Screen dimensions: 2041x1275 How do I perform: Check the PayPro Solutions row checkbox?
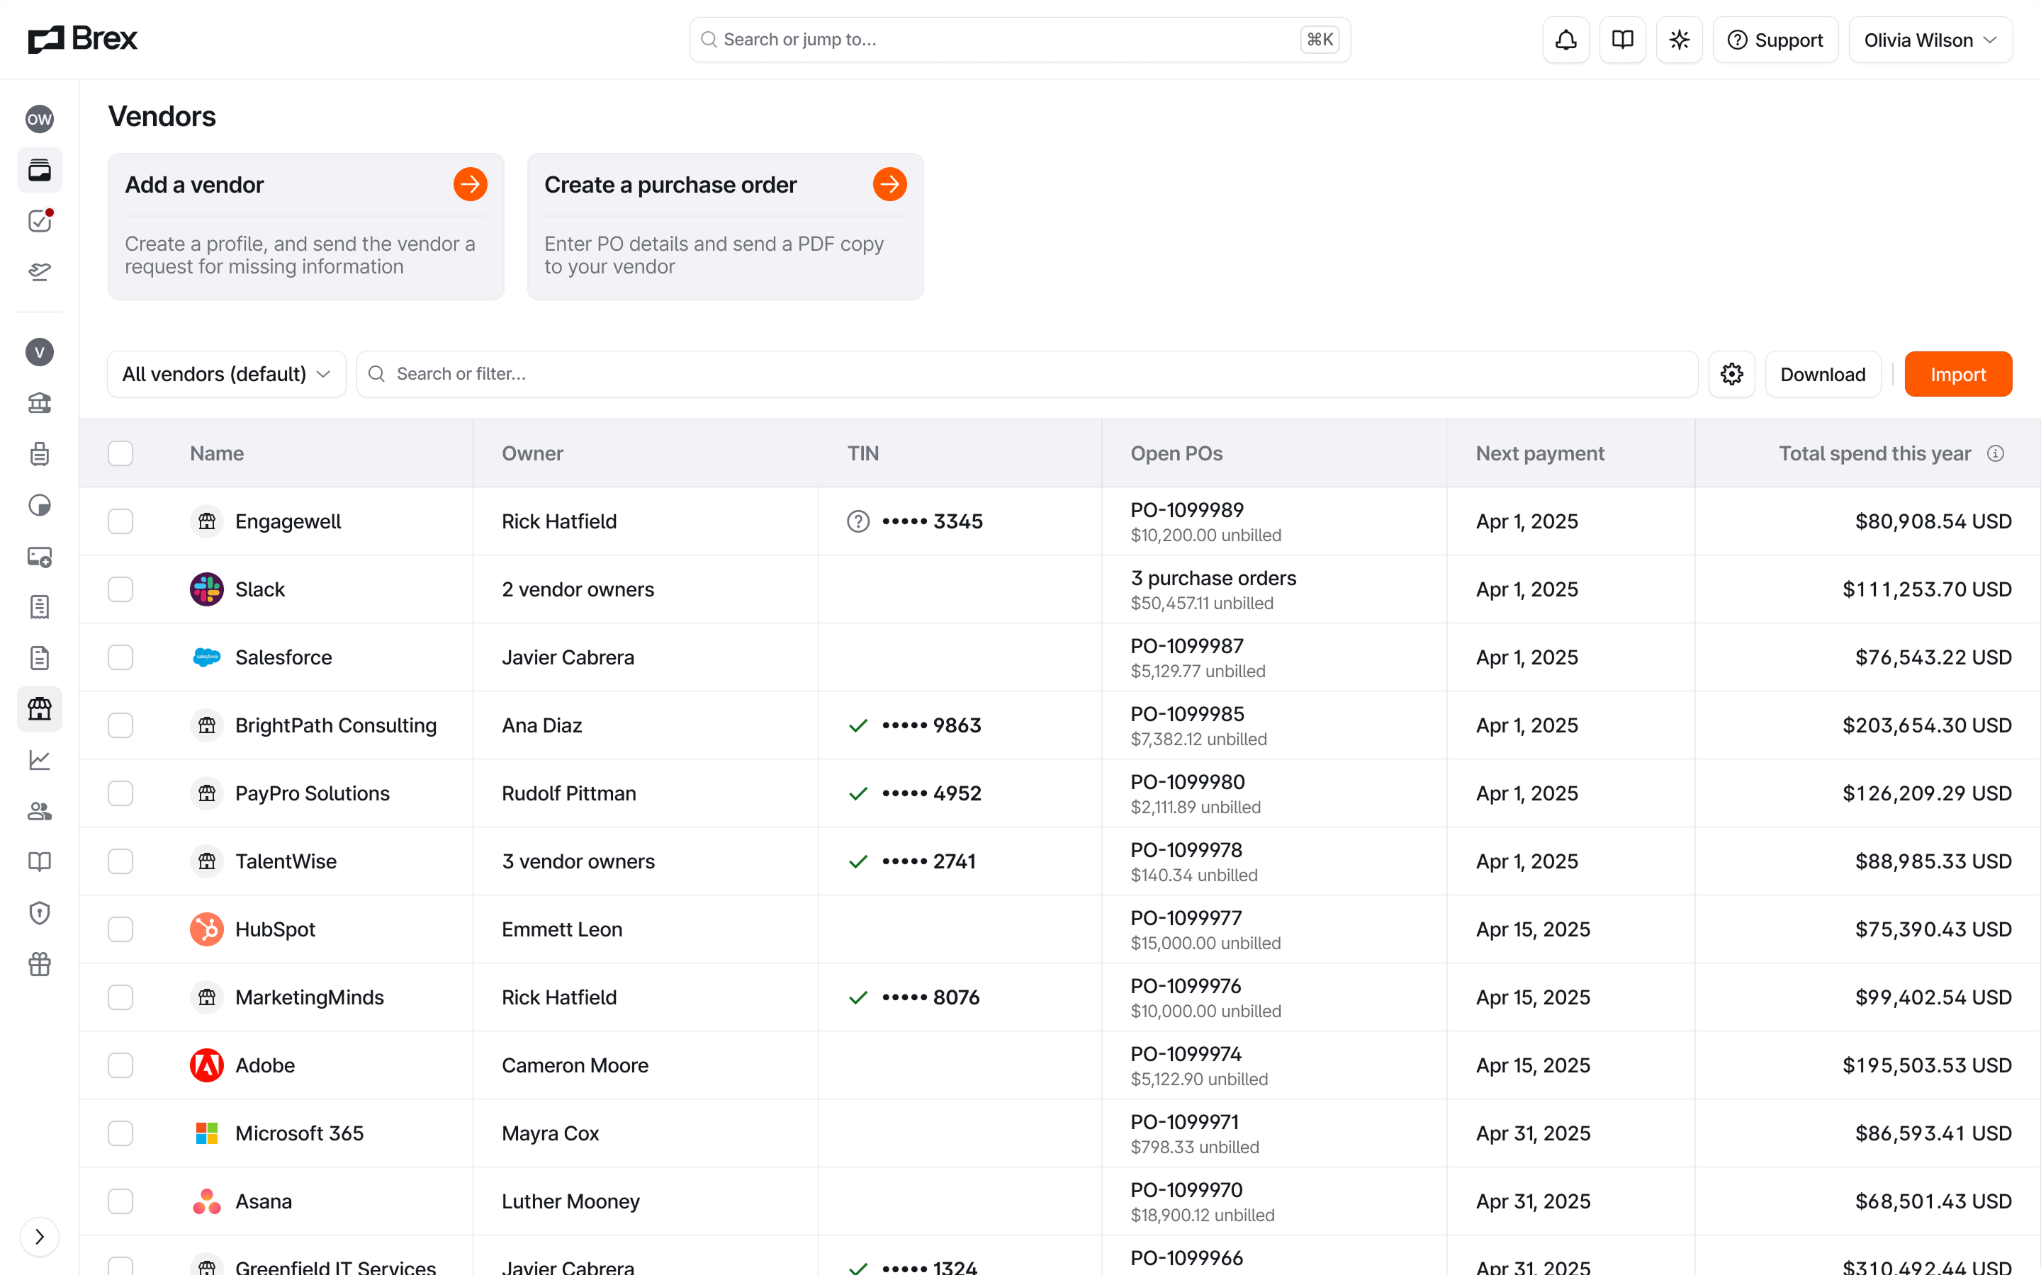120,793
